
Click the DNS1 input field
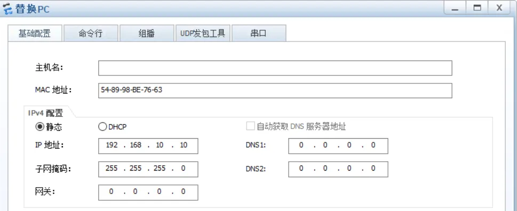(x=338, y=146)
